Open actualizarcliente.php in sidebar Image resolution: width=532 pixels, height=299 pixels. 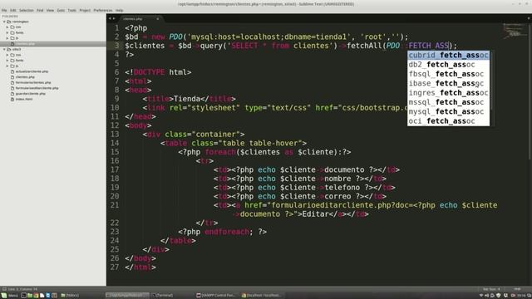[x=32, y=71]
